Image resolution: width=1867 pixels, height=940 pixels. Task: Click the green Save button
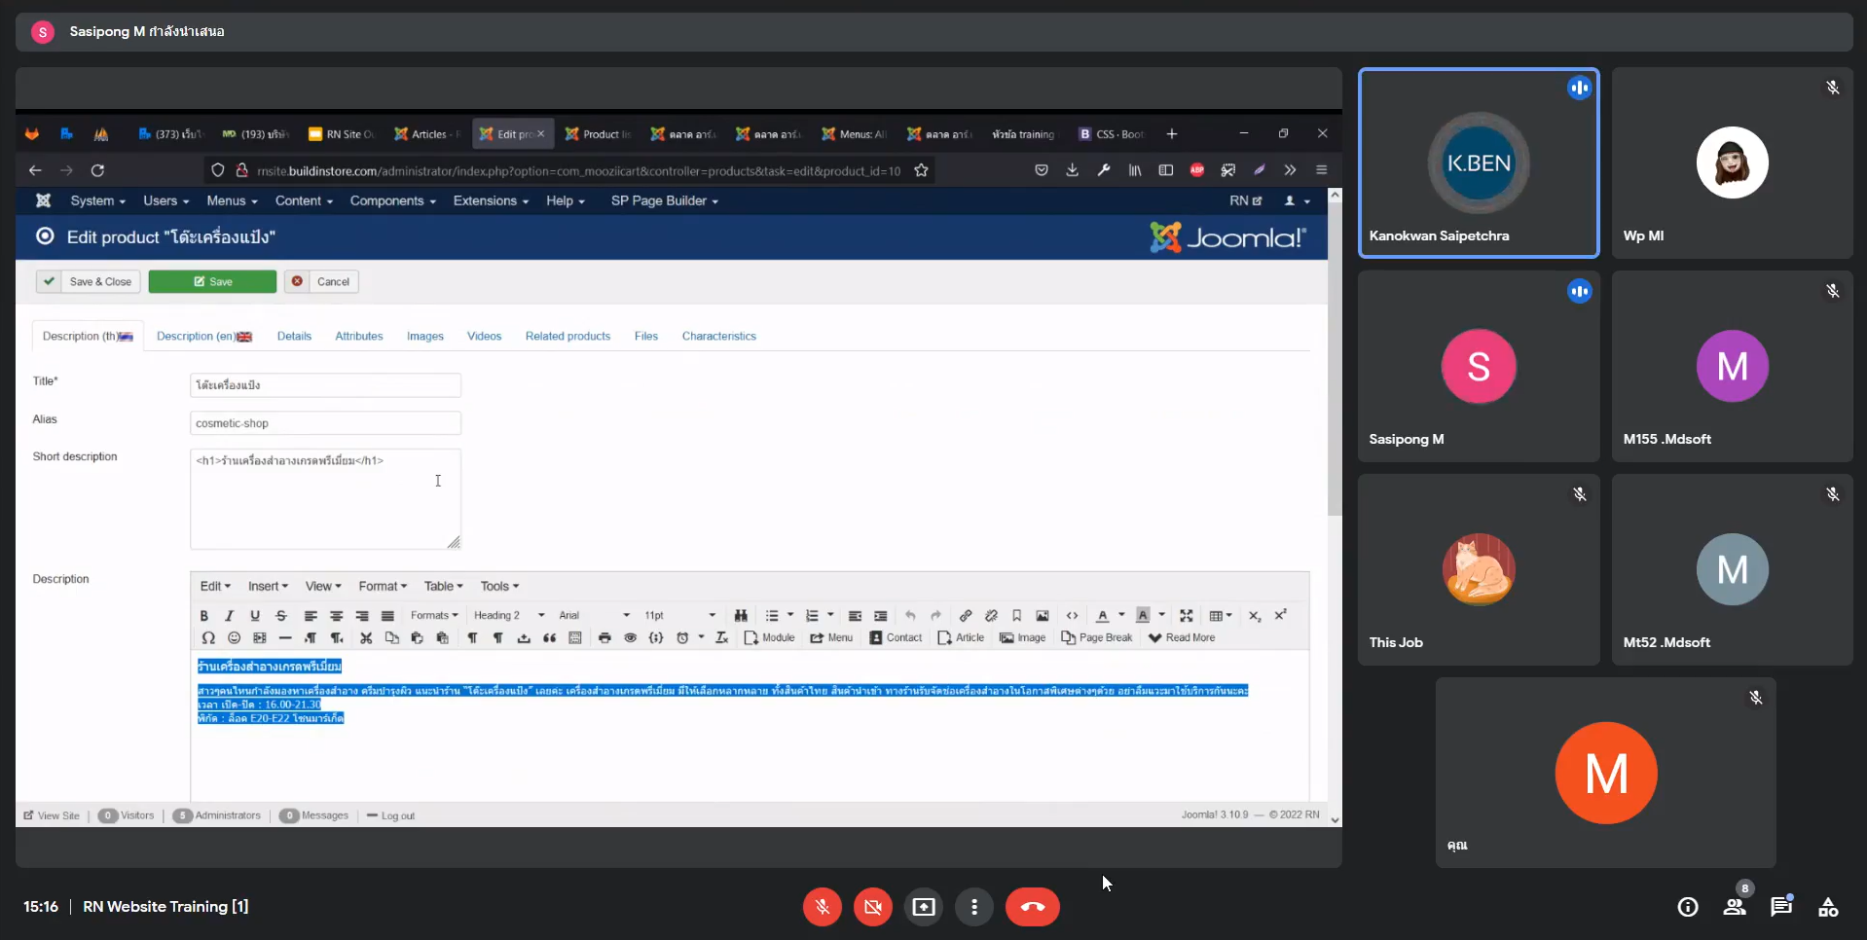coord(212,282)
